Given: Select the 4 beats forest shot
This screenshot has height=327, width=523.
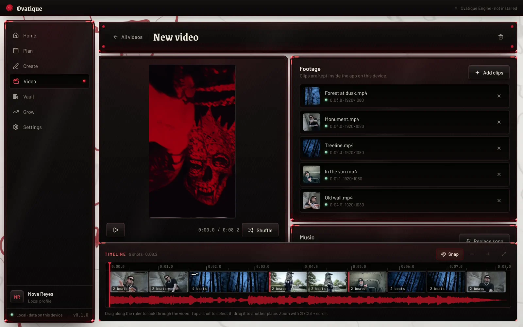Looking at the screenshot, I should (229, 282).
